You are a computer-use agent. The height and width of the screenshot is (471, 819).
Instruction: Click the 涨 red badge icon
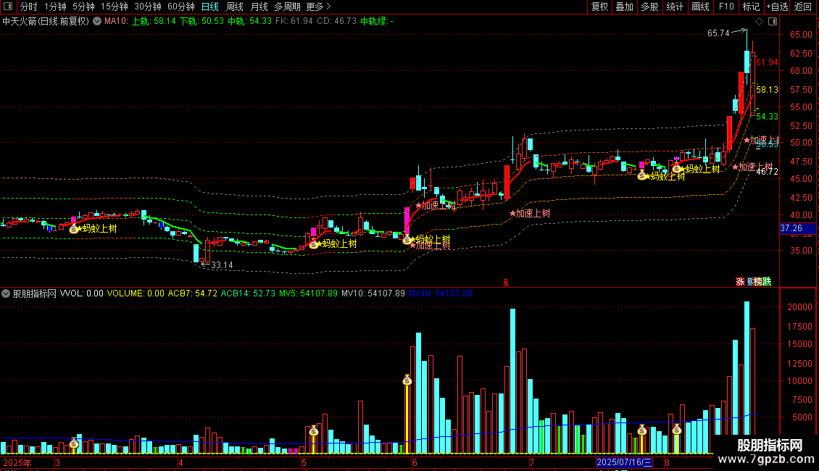coord(740,281)
